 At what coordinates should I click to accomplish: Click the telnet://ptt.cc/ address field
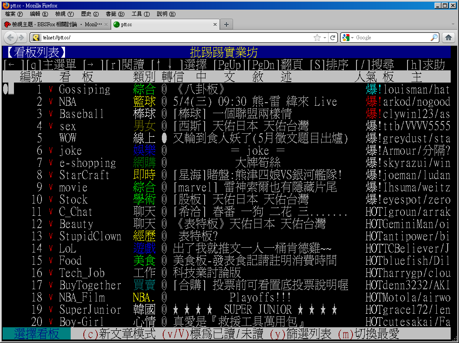click(175, 38)
